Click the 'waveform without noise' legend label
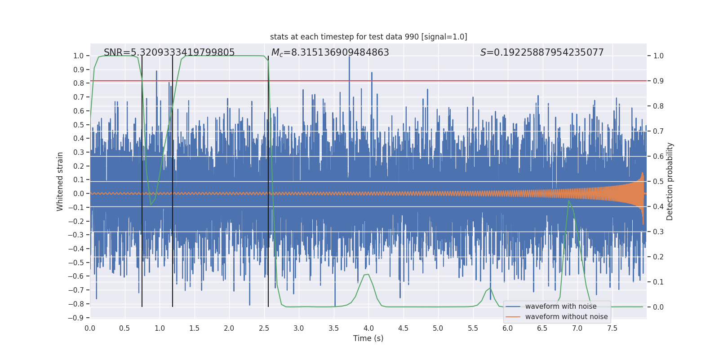The width and height of the screenshot is (719, 359). 567,317
